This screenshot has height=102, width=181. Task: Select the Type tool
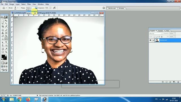click(6, 42)
